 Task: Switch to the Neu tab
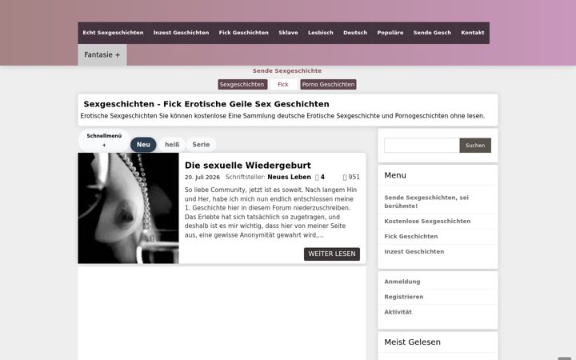click(143, 145)
